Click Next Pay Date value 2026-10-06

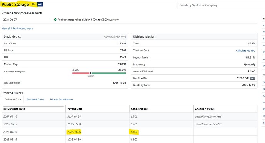[248, 85]
